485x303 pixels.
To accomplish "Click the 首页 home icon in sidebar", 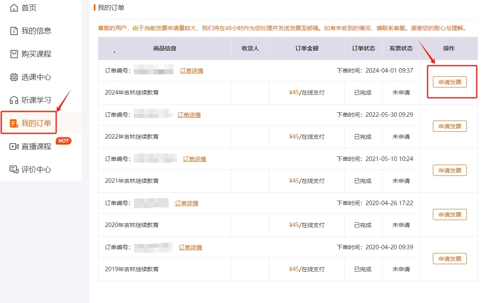I will [x=14, y=7].
